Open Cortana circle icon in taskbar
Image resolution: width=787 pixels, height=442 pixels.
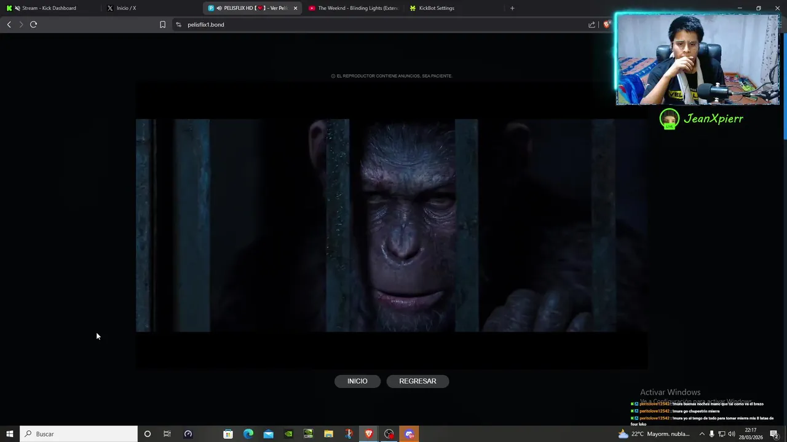pyautogui.click(x=147, y=434)
